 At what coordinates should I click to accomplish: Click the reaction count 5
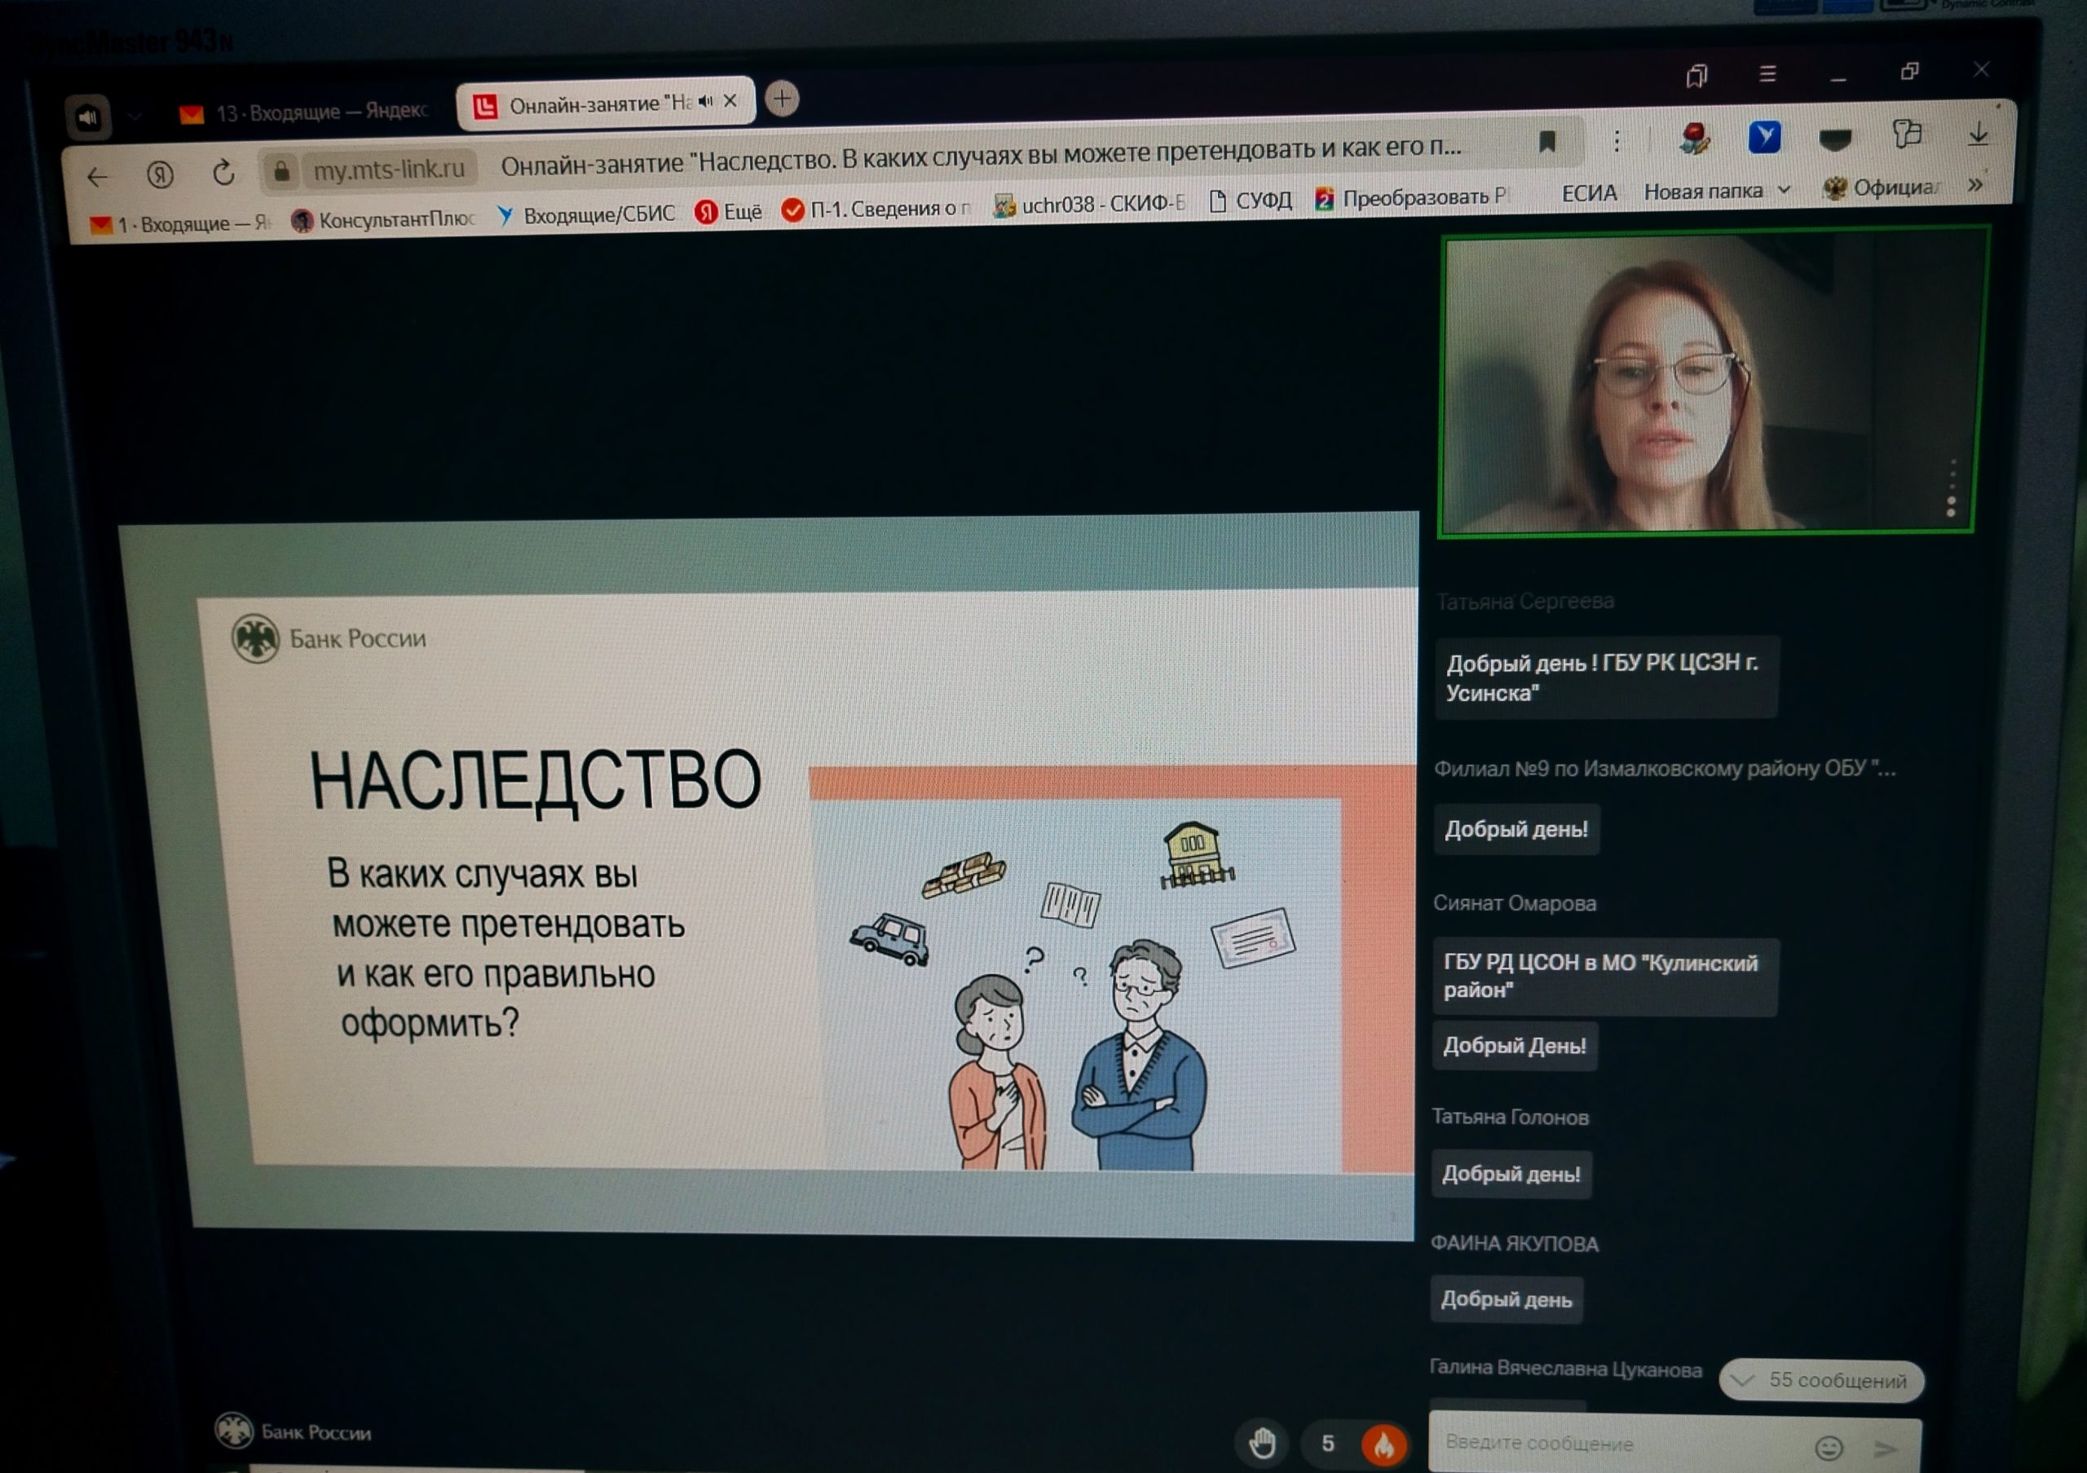click(x=1327, y=1443)
